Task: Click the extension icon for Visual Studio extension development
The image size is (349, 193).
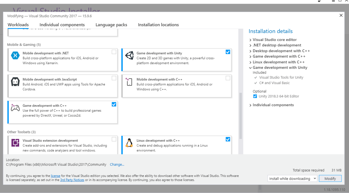Action: pos(15,143)
